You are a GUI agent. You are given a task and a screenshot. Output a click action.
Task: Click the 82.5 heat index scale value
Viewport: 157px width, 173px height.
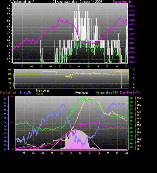coord(139,98)
